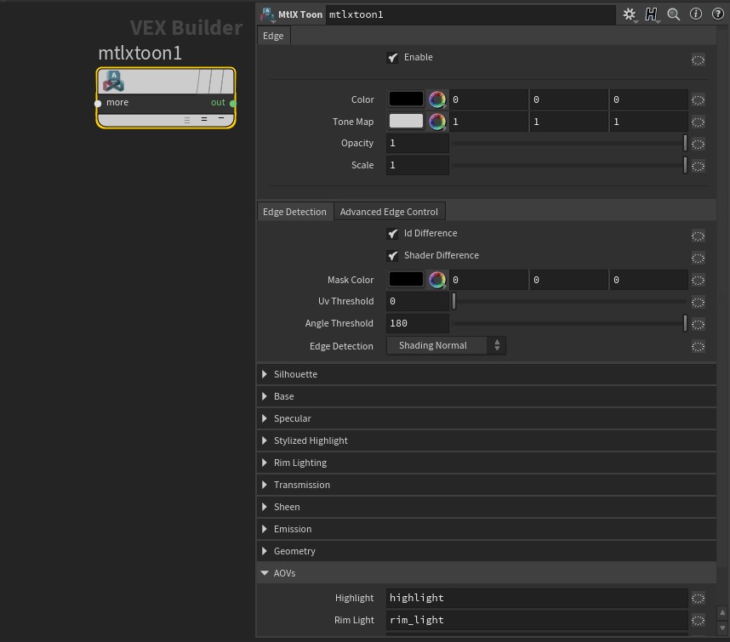Open the Tone Map color picker wheel
This screenshot has height=642, width=730.
437,121
